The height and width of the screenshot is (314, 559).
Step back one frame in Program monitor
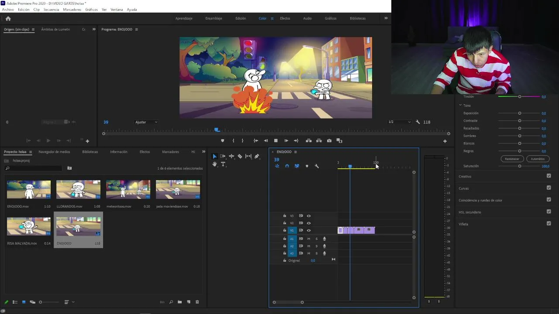pyautogui.click(x=266, y=141)
